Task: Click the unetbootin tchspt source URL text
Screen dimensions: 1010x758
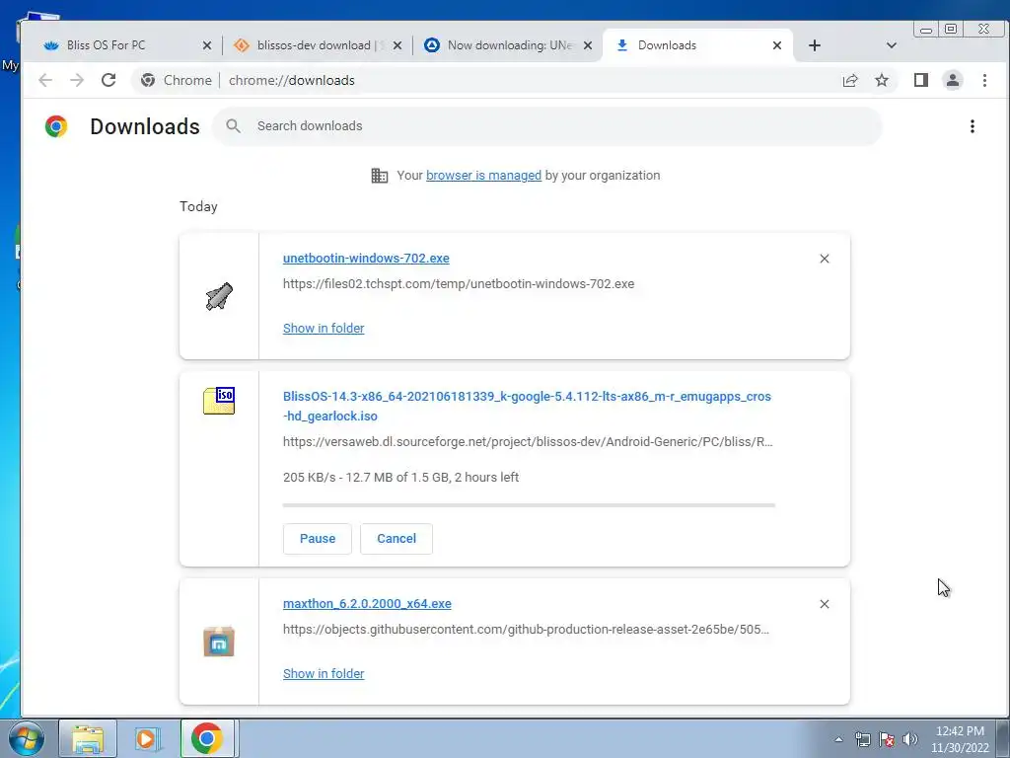Action: point(459,283)
